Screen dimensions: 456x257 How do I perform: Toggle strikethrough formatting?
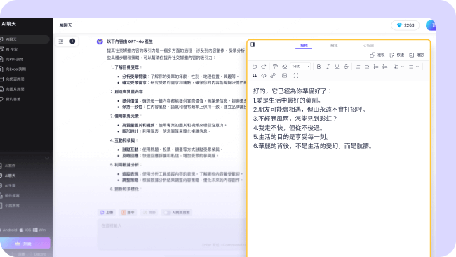click(x=346, y=67)
